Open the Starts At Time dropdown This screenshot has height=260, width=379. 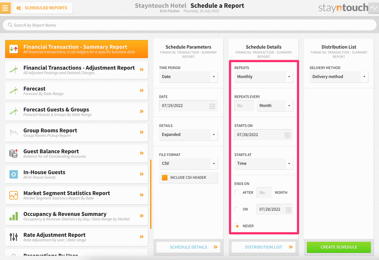coord(264,164)
